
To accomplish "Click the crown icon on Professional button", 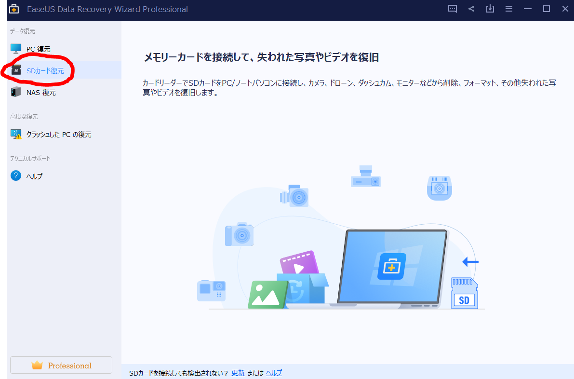I will click(37, 365).
